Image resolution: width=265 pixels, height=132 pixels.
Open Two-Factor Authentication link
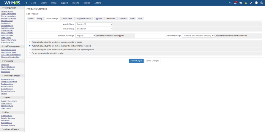pos(11,55)
